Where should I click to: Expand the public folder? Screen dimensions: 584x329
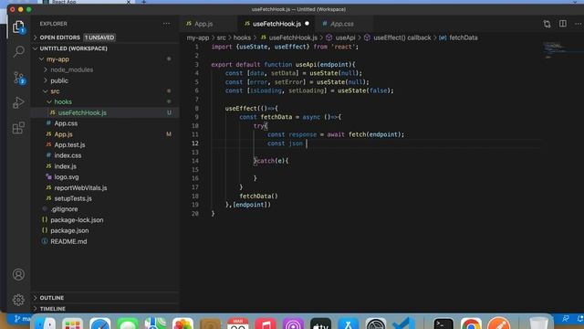(x=59, y=80)
